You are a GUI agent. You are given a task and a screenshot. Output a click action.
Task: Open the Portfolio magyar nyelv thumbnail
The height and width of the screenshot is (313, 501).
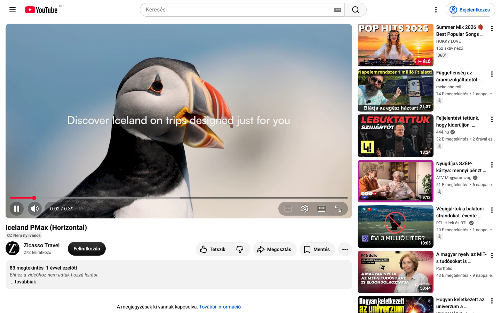point(396,272)
